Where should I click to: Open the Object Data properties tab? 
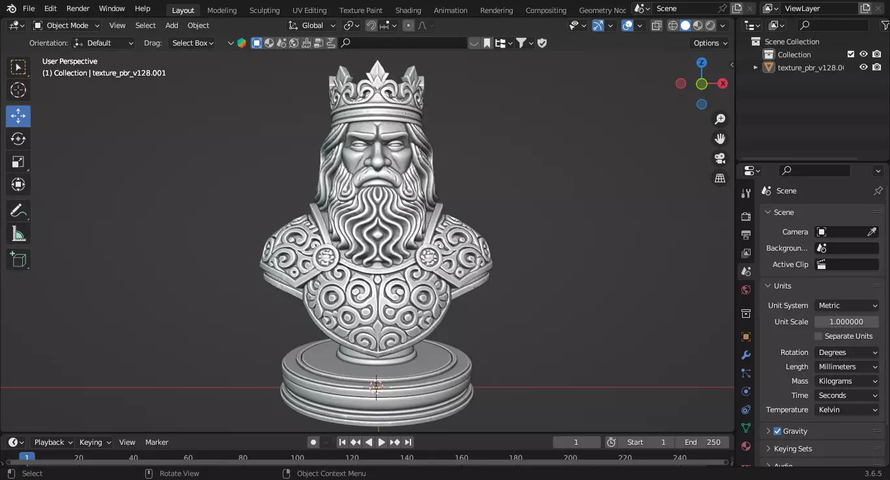click(x=746, y=428)
